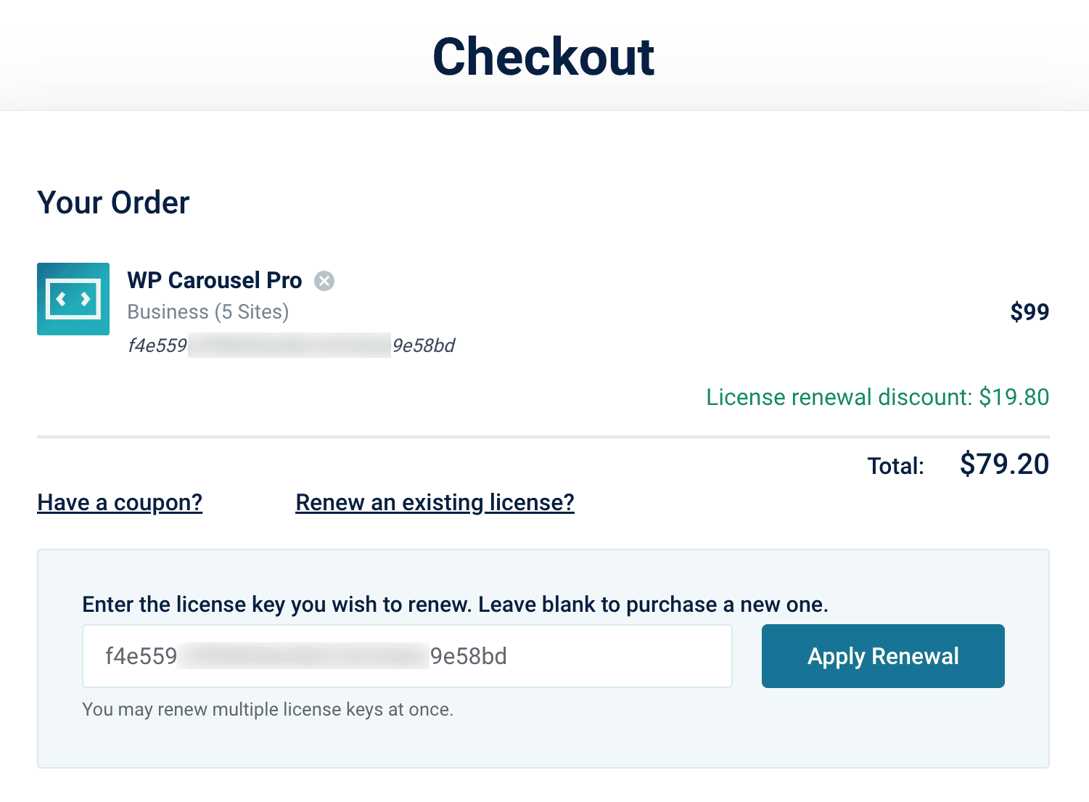Open the "Have a coupon?" link

pos(120,502)
